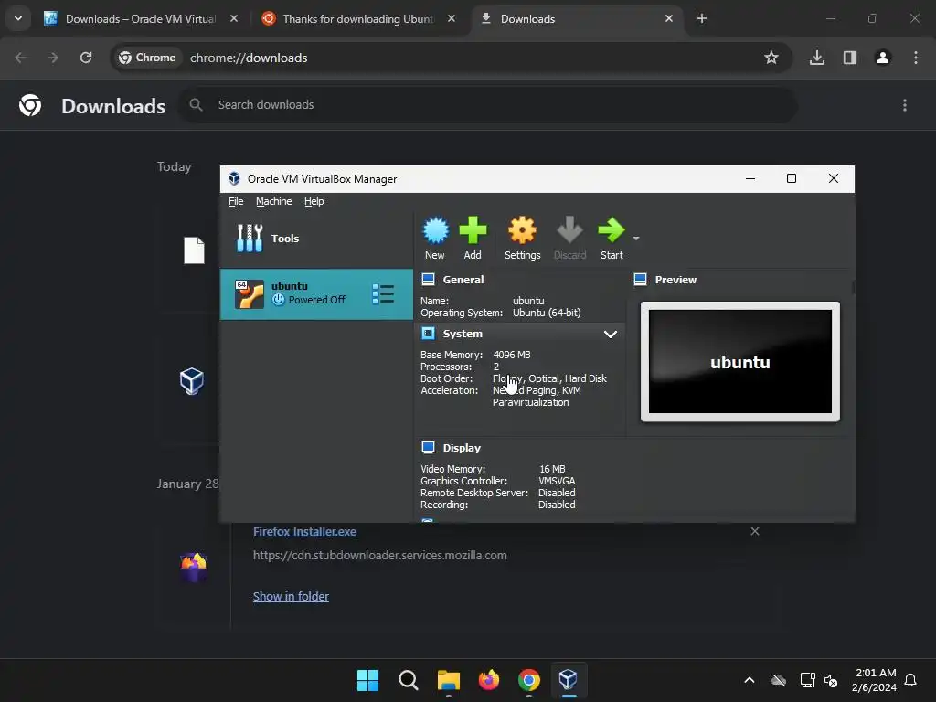Open Windows taskbar Search
The height and width of the screenshot is (702, 936).
click(409, 680)
